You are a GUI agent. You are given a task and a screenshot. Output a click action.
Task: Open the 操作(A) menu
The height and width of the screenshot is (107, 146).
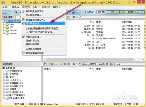click(16, 7)
